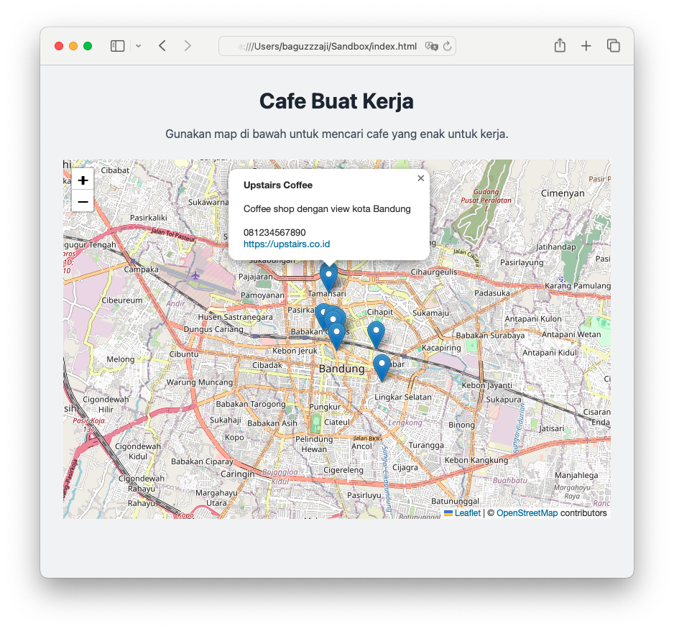
Task: Select the front marker near Babakan Ciamis
Action: pos(336,336)
